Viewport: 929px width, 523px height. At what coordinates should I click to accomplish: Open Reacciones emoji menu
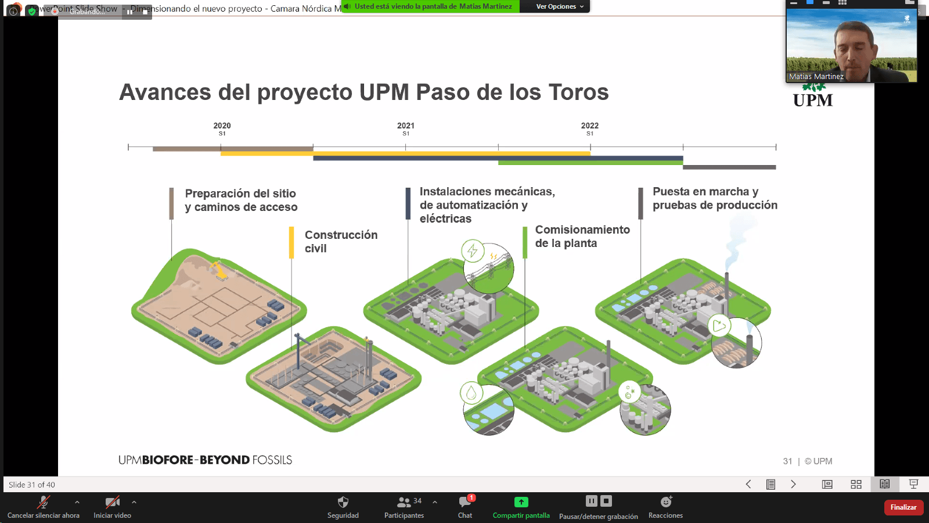pos(665,507)
